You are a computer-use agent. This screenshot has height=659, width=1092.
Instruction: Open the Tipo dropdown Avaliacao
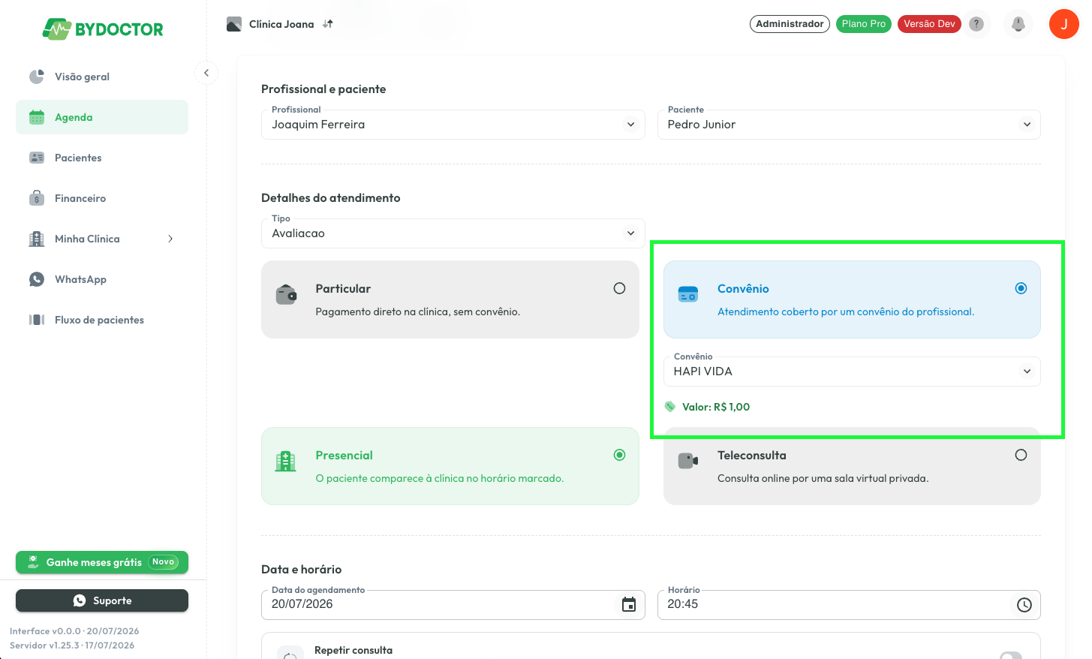click(453, 233)
